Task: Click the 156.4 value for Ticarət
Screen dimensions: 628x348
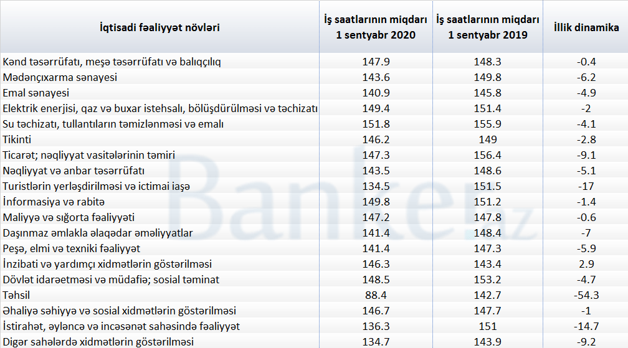Action: tap(487, 155)
